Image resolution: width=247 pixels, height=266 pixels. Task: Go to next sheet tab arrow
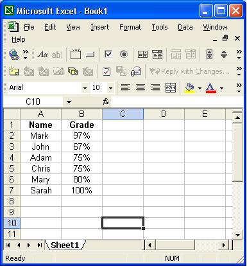click(x=29, y=245)
